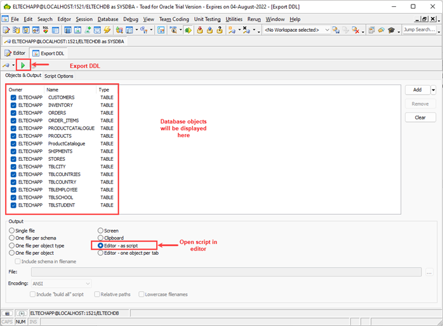The height and width of the screenshot is (326, 443).
Task: Click the green double-arrow toolbar icon
Action: 188,30
